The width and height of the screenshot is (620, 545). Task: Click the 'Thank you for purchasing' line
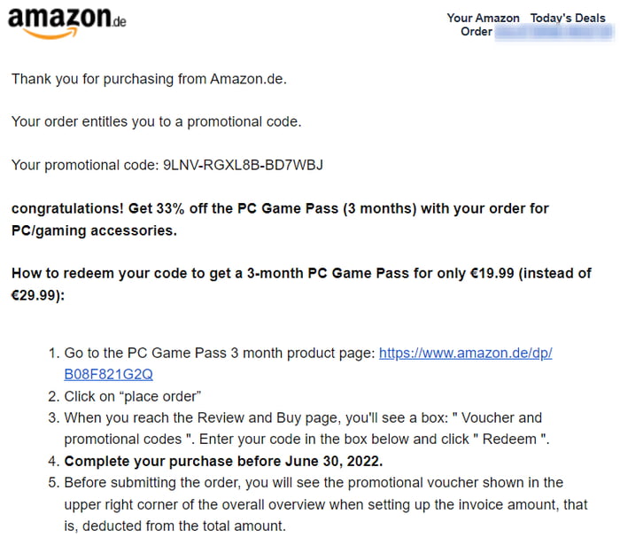coord(149,79)
